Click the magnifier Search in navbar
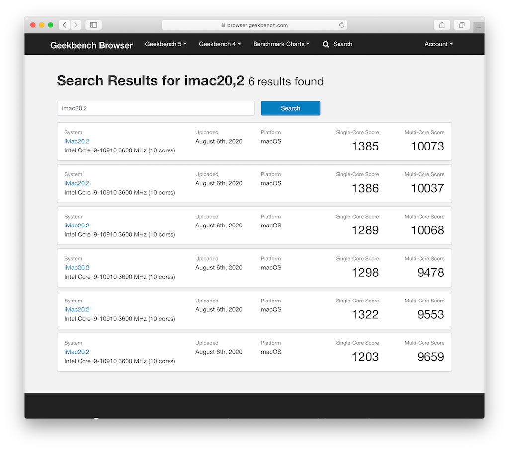Viewport: 509px width, 451px height. pyautogui.click(x=338, y=44)
